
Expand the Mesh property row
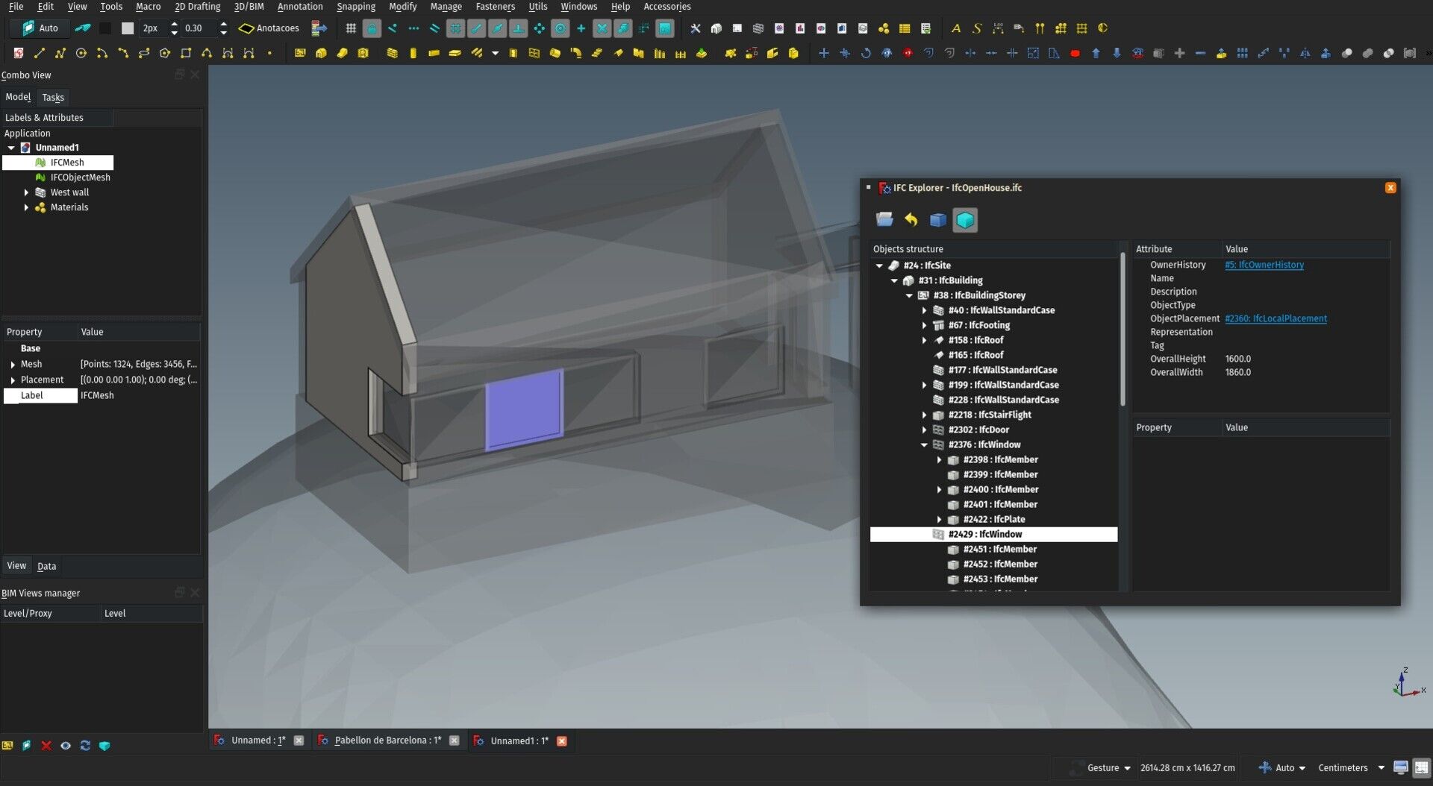(x=13, y=365)
